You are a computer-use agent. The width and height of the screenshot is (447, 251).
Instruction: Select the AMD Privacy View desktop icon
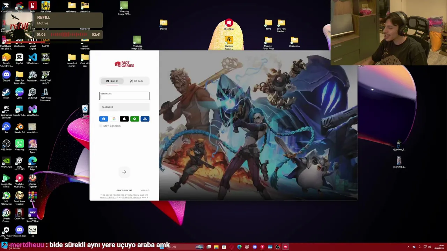point(6,233)
